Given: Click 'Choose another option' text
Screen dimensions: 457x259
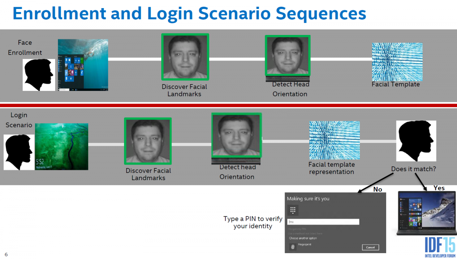Looking at the screenshot, I should coord(303,238).
